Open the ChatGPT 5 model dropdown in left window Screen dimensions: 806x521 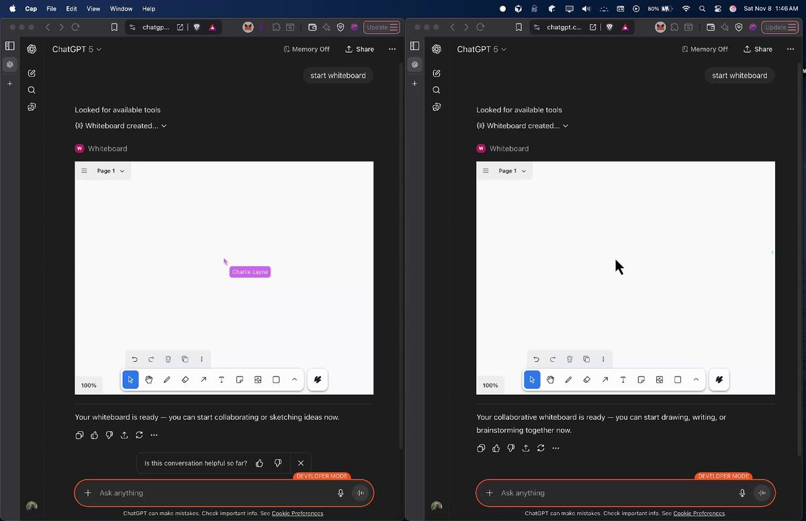pos(77,49)
